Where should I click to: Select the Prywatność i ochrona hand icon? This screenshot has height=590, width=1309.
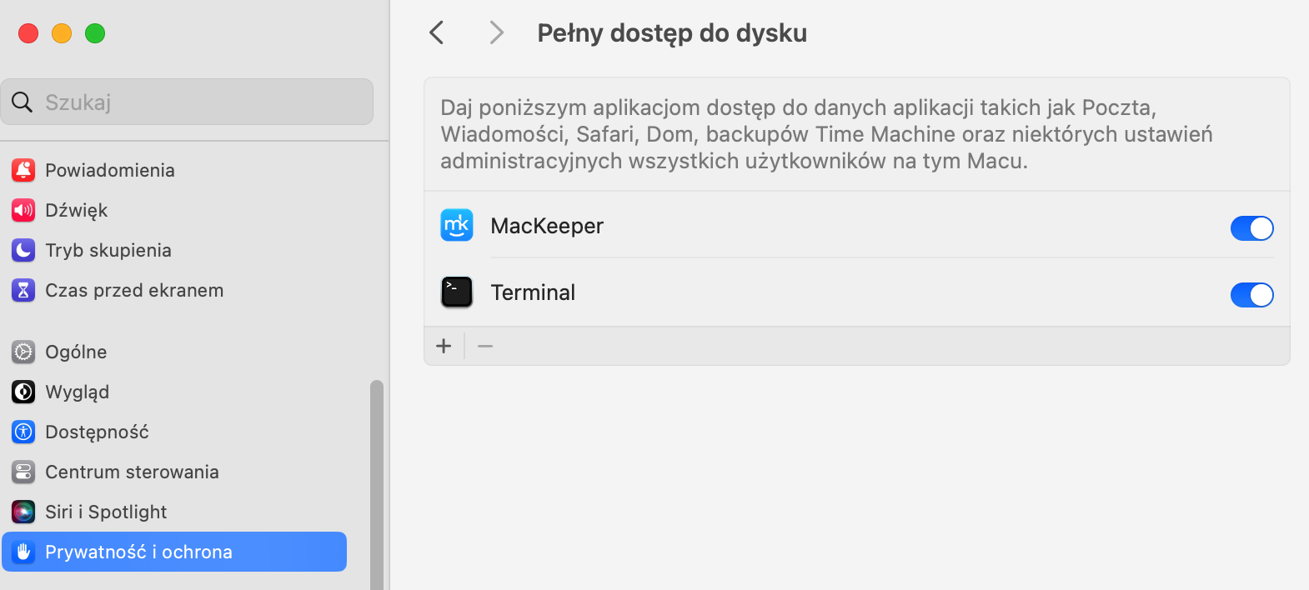click(x=23, y=552)
